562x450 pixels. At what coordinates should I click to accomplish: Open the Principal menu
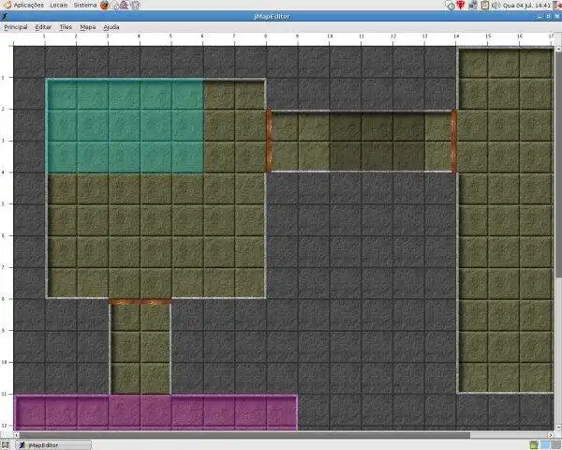click(x=16, y=27)
